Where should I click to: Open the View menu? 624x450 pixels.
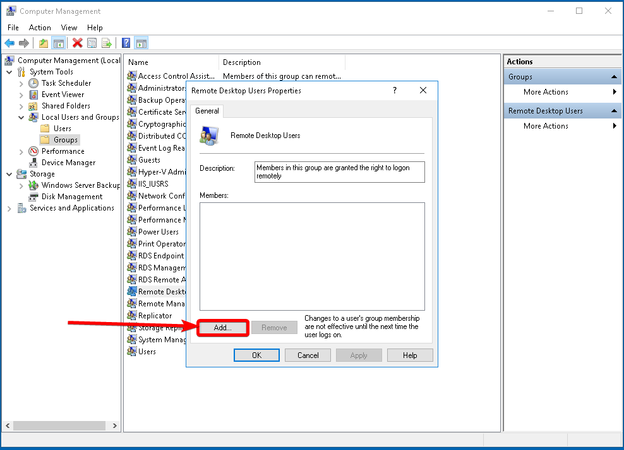[x=69, y=27]
